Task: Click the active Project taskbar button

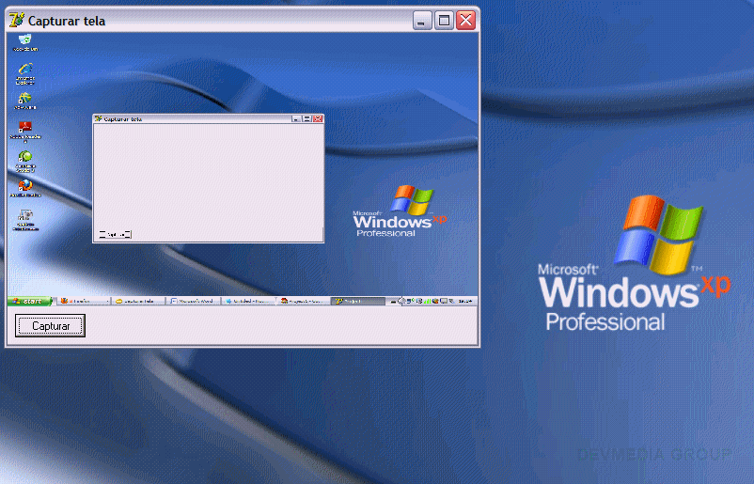Action: (x=357, y=301)
